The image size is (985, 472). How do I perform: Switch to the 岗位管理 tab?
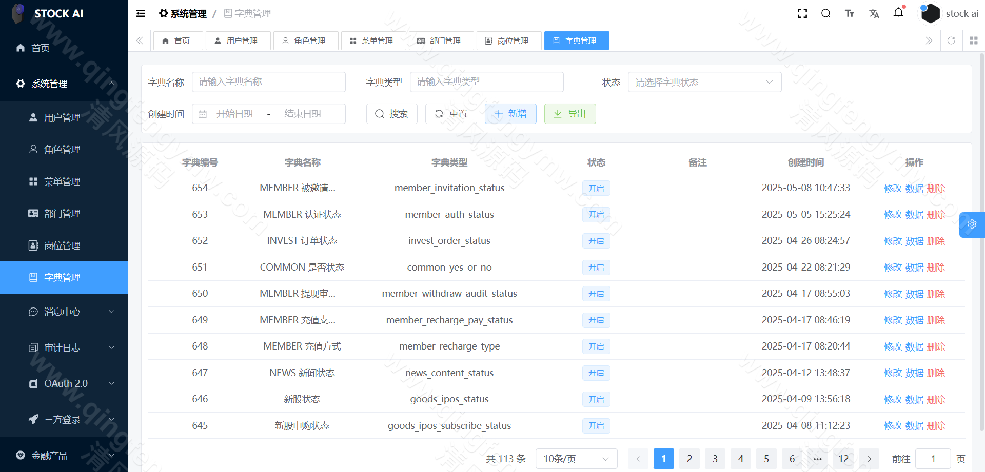point(509,40)
